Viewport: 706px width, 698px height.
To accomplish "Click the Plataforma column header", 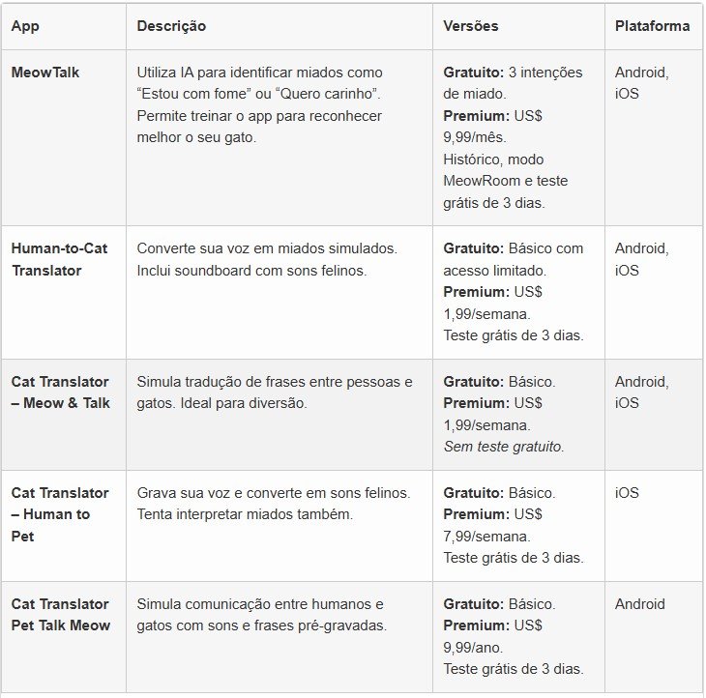I will click(652, 26).
